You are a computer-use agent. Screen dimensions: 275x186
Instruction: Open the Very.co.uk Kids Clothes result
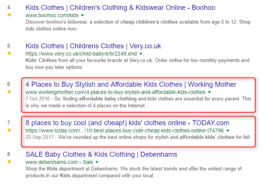tap(93, 46)
